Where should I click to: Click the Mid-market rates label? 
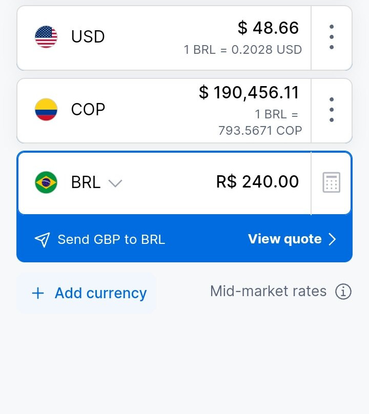[x=268, y=291]
